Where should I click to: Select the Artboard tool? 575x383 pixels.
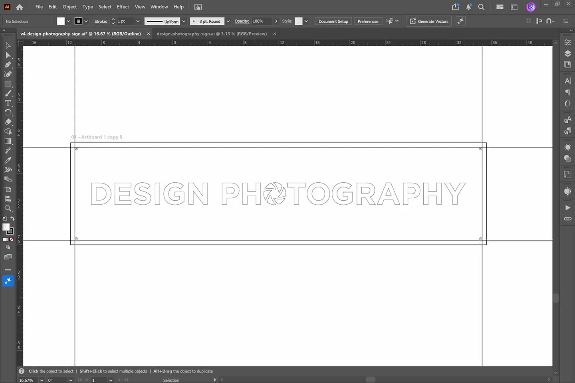coord(8,189)
